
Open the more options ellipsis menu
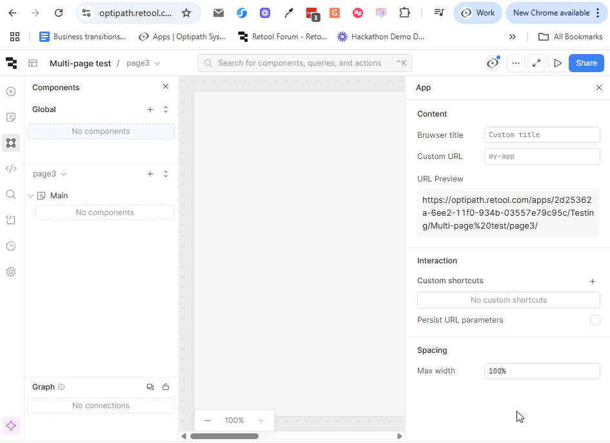tap(516, 63)
